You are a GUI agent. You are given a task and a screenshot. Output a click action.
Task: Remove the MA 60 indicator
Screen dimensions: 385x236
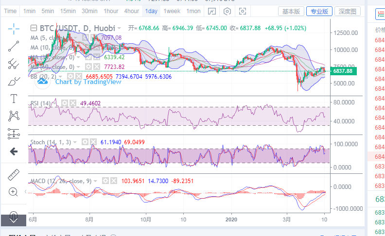pos(97,67)
